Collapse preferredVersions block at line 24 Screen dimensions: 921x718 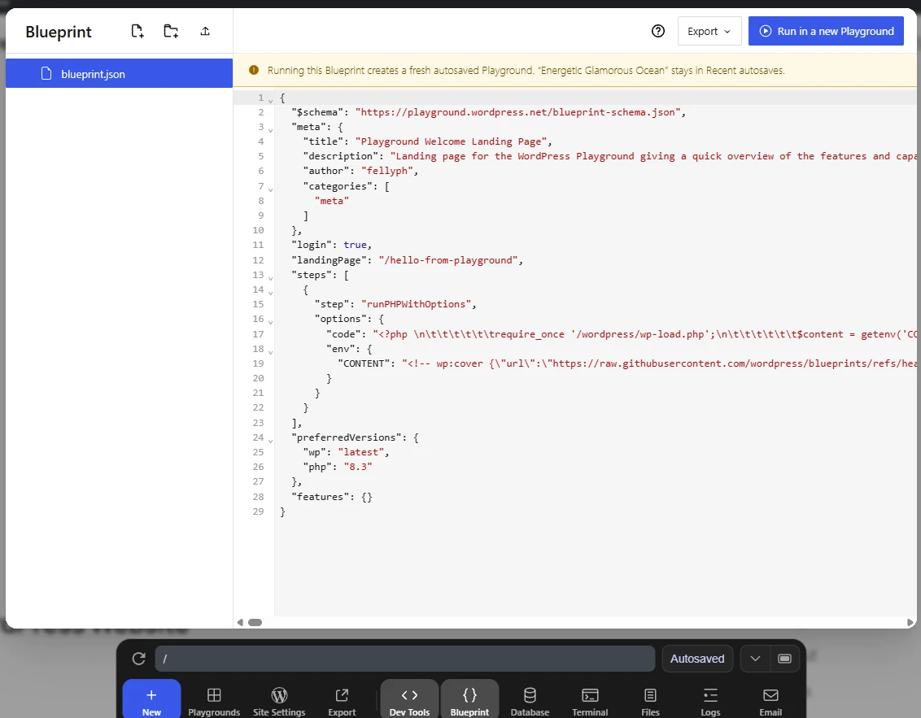coord(270,440)
